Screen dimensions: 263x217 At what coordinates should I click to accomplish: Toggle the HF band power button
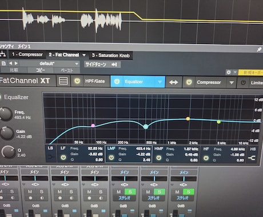pos(206,158)
